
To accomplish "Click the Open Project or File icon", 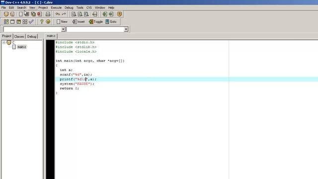I will [x=12, y=14].
